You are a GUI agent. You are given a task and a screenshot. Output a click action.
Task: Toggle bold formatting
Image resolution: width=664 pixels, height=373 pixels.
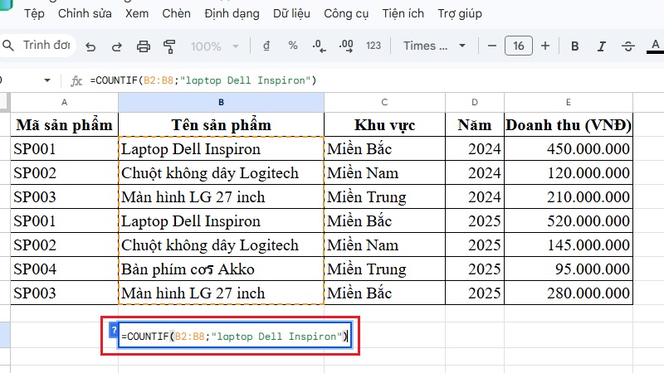point(574,46)
